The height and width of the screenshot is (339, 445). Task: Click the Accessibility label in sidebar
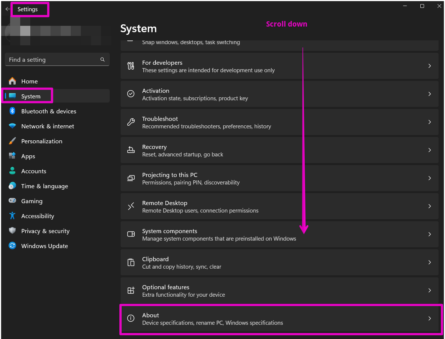(x=37, y=216)
